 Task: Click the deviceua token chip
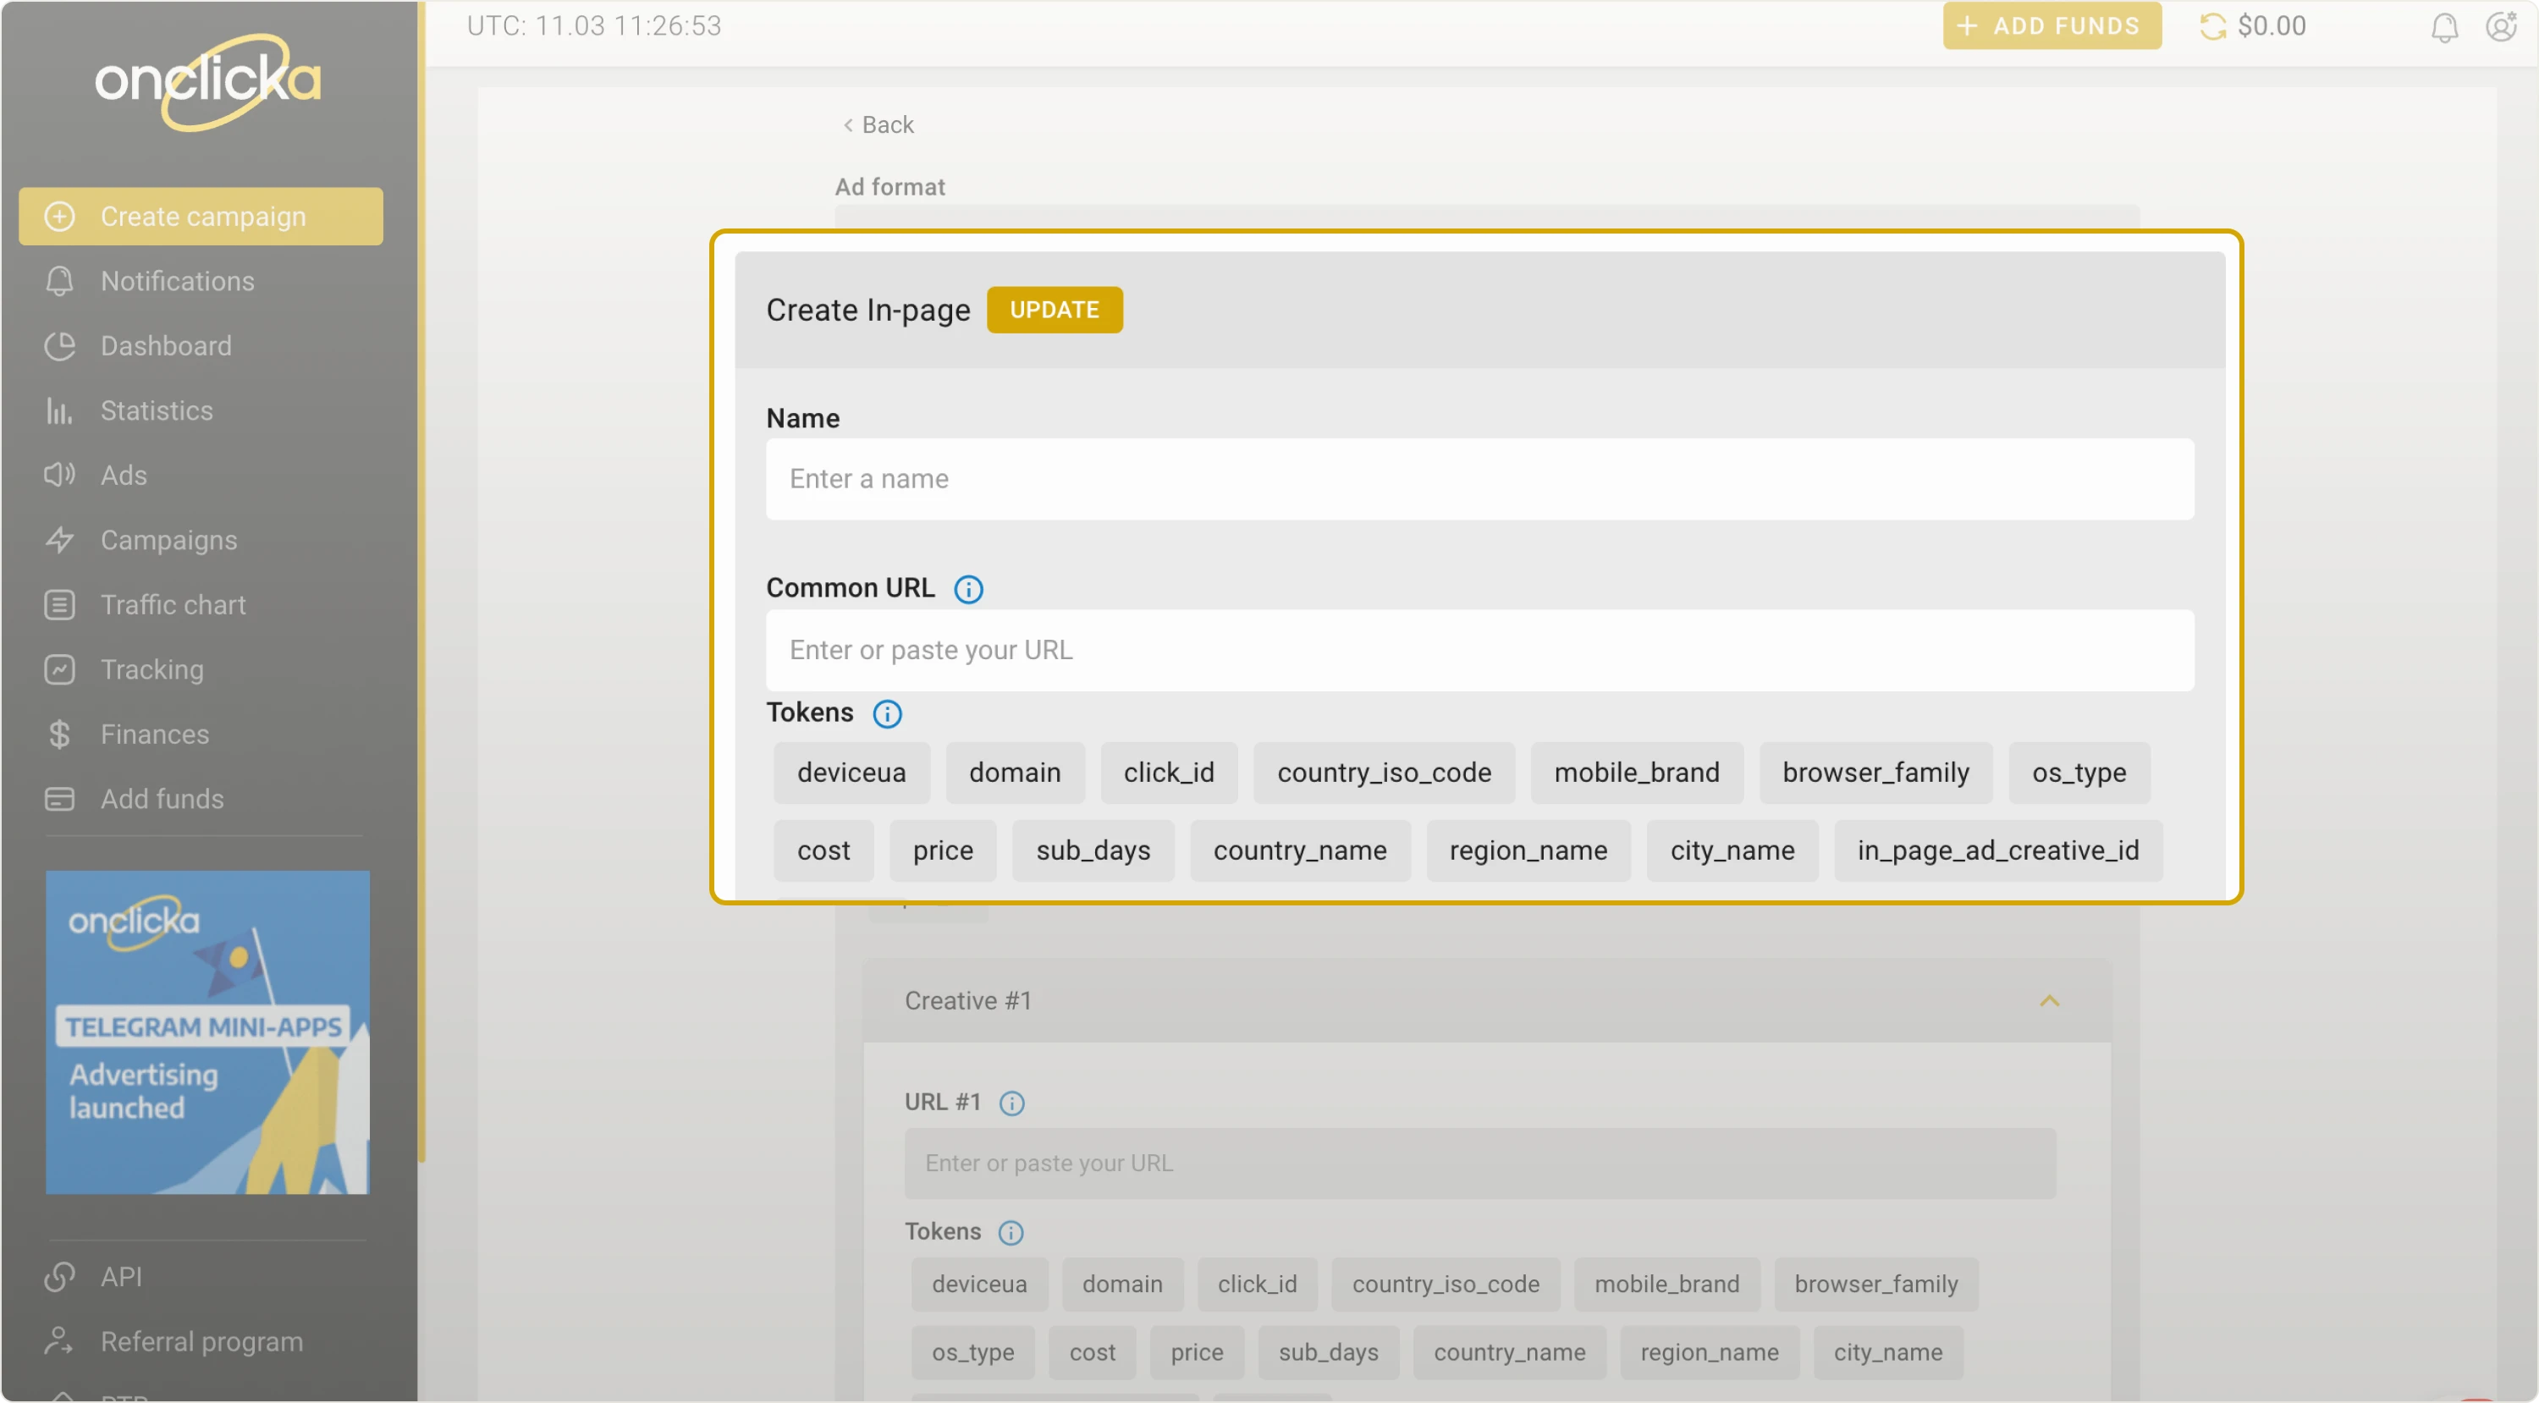[851, 773]
